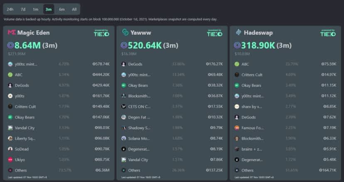Select the 6m time range tab

pos(61,10)
